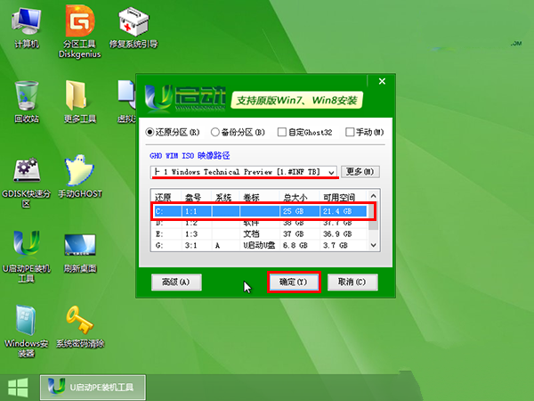The width and height of the screenshot is (534, 401).
Task: Tick the 手动 (M) checkbox
Action: [x=350, y=132]
